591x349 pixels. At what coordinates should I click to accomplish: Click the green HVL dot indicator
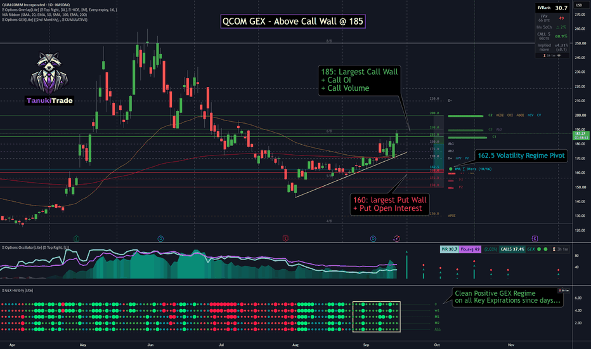(450, 169)
